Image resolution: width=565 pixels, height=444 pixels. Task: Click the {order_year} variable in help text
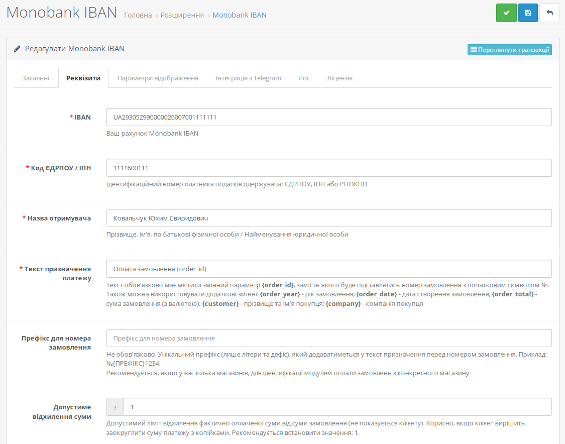(x=280, y=294)
